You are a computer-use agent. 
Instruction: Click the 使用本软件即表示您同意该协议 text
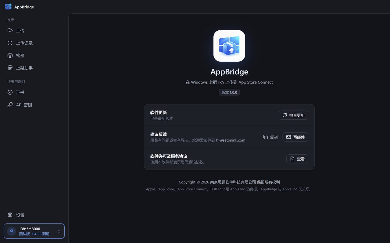[177, 162]
